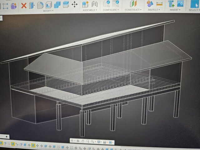The width and height of the screenshot is (200, 150).
Task: Open the CONFIGURE dropdown menu
Action: tap(111, 10)
